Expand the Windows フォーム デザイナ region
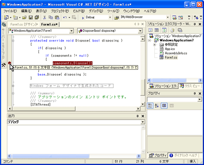 [13, 86]
